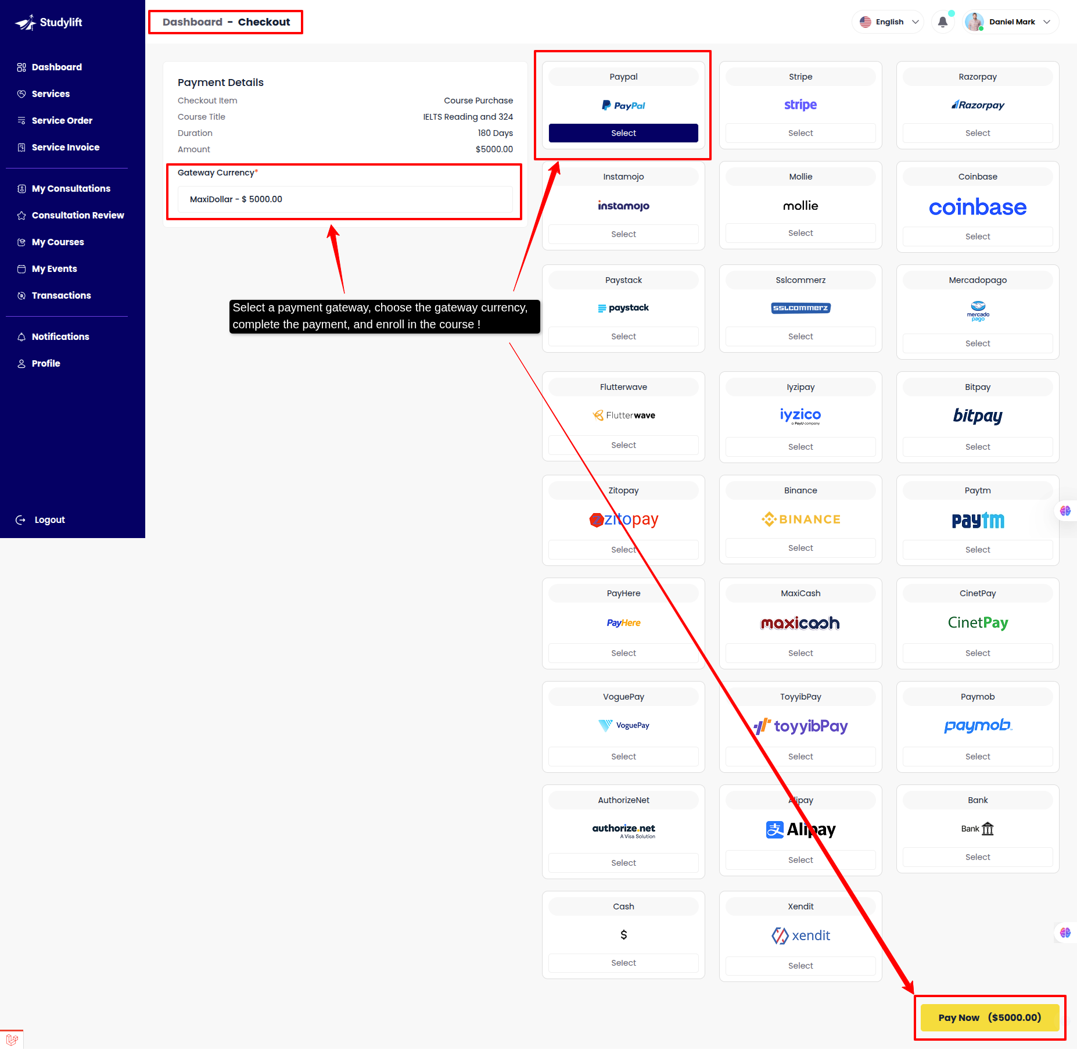This screenshot has height=1050, width=1077.
Task: Open the notification bell icon
Action: (943, 22)
